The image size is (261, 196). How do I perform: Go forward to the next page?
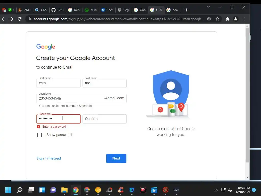tap(11, 19)
